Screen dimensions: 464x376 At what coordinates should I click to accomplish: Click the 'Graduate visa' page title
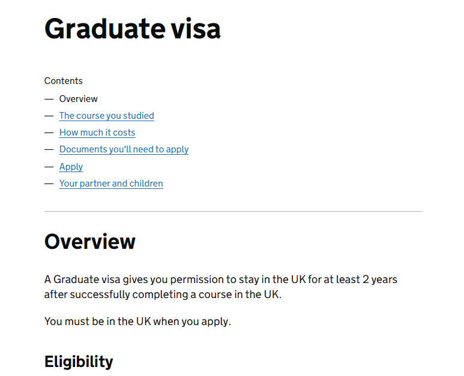pos(133,29)
